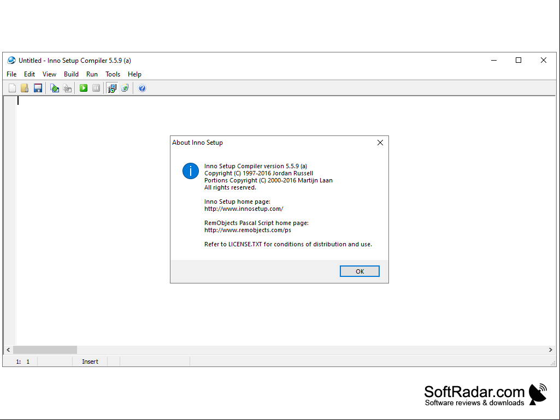Click the Inno Setup title bar application icon
This screenshot has width=560, height=420.
tap(11, 61)
